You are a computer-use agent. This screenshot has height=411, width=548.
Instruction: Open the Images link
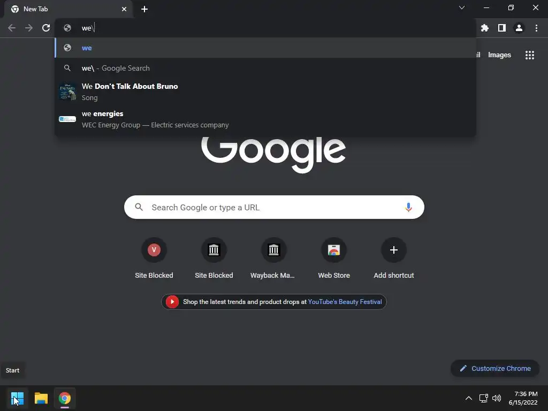pyautogui.click(x=499, y=55)
